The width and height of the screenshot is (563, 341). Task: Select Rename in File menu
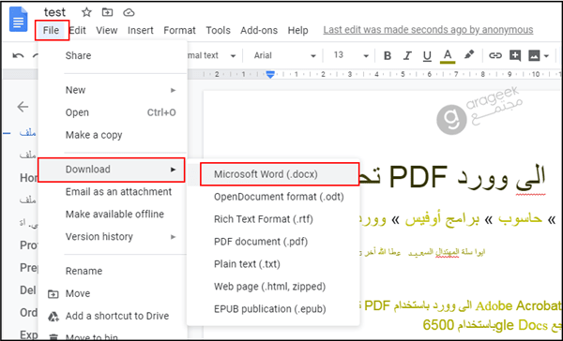point(112,271)
